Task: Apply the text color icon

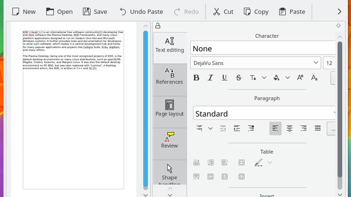Action: coord(253,78)
